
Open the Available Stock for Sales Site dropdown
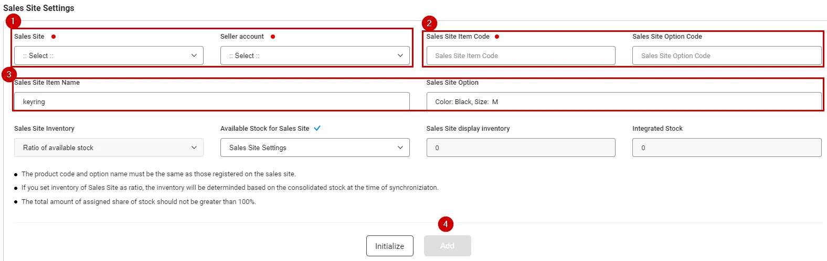[x=315, y=147]
